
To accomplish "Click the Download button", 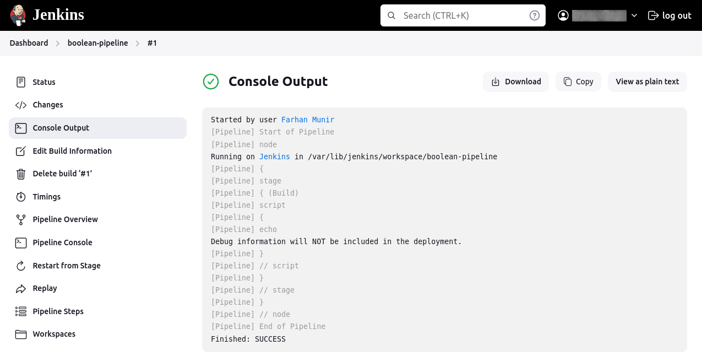I will pos(516,82).
